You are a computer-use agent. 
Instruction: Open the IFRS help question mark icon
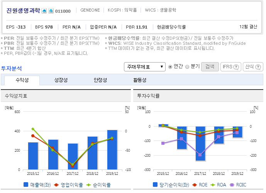pyautogui.click(x=236, y=67)
